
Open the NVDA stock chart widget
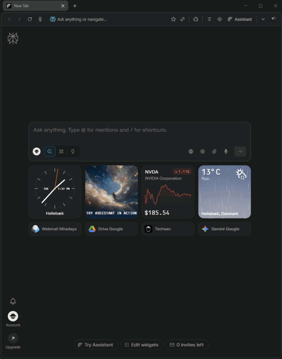[168, 192]
